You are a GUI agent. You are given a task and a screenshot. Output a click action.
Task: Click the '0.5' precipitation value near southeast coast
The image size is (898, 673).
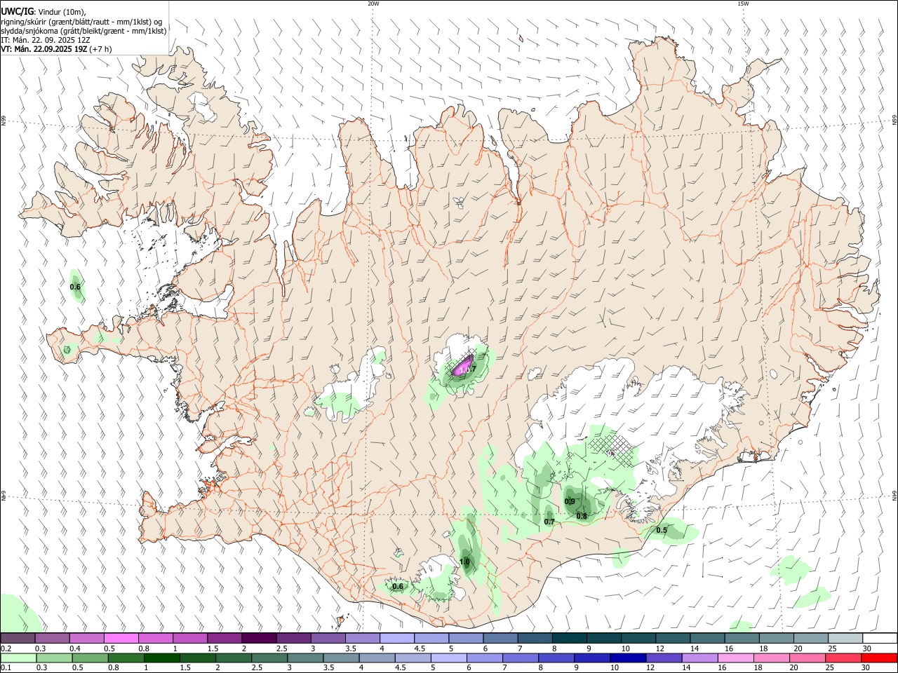662,530
